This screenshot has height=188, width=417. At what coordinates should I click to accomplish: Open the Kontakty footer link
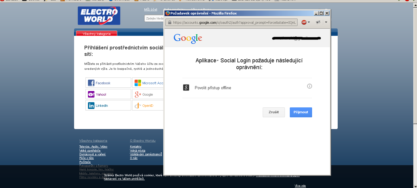click(136, 147)
